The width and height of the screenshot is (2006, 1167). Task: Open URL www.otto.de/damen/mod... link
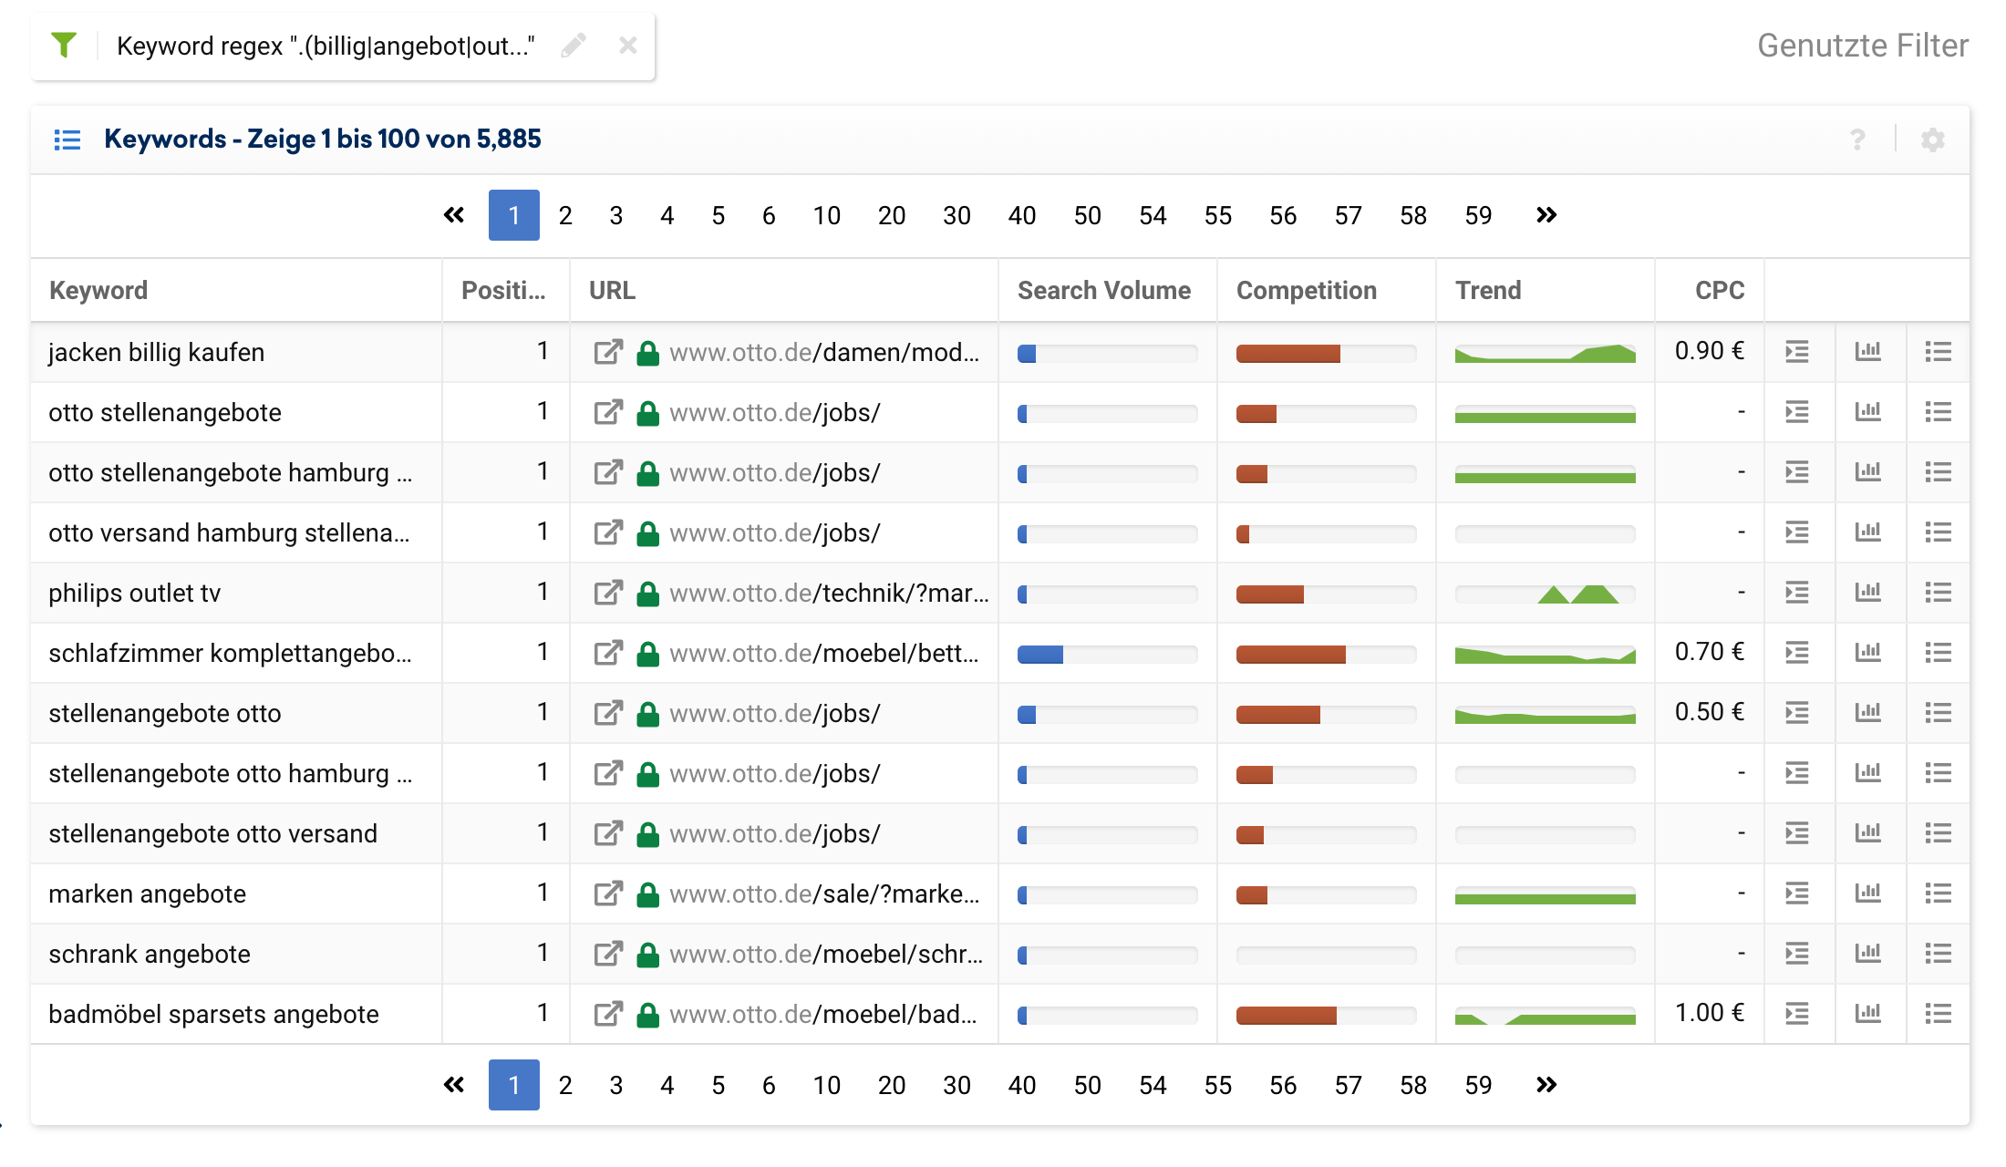pyautogui.click(x=824, y=352)
